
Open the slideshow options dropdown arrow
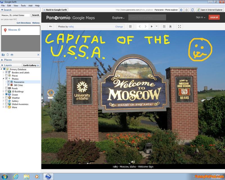pyautogui.click(x=157, y=26)
